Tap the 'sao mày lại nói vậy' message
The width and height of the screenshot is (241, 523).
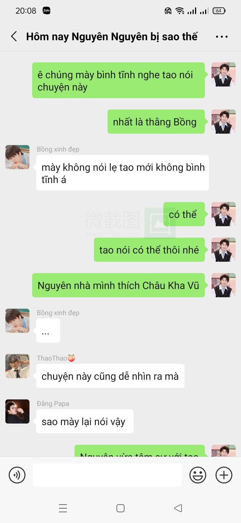85,421
